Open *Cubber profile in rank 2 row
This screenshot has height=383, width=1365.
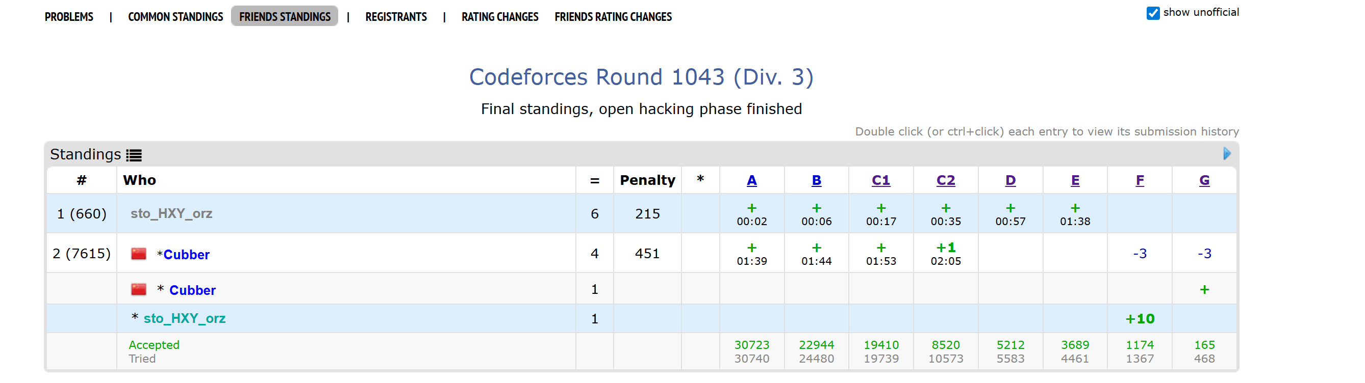[186, 255]
